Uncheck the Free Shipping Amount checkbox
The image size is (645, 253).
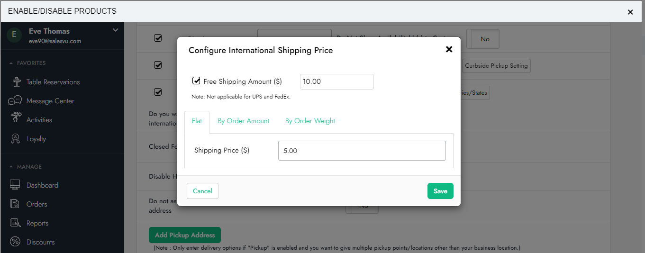(x=196, y=81)
